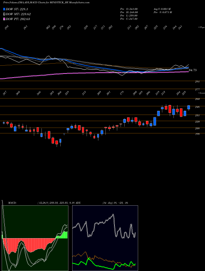Click the 277 price axis label
This screenshot has height=271, width=205.
click(197, 90)
